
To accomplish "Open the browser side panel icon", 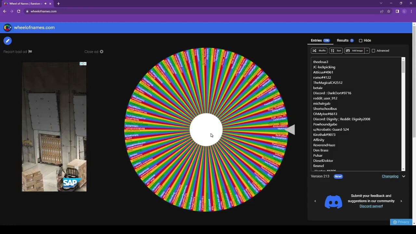I will pyautogui.click(x=397, y=11).
